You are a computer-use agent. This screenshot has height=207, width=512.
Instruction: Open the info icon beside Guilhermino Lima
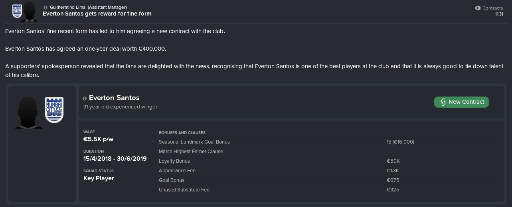click(x=45, y=8)
